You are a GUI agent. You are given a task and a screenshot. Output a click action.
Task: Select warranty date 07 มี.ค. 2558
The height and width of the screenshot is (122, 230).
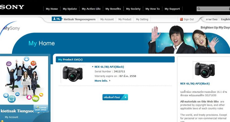tap(128, 76)
